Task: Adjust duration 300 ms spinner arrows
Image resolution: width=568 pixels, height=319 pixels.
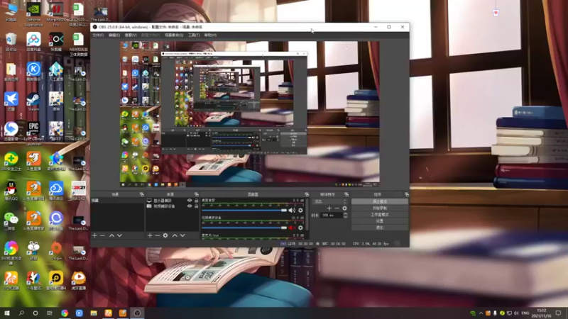Action: (x=345, y=216)
